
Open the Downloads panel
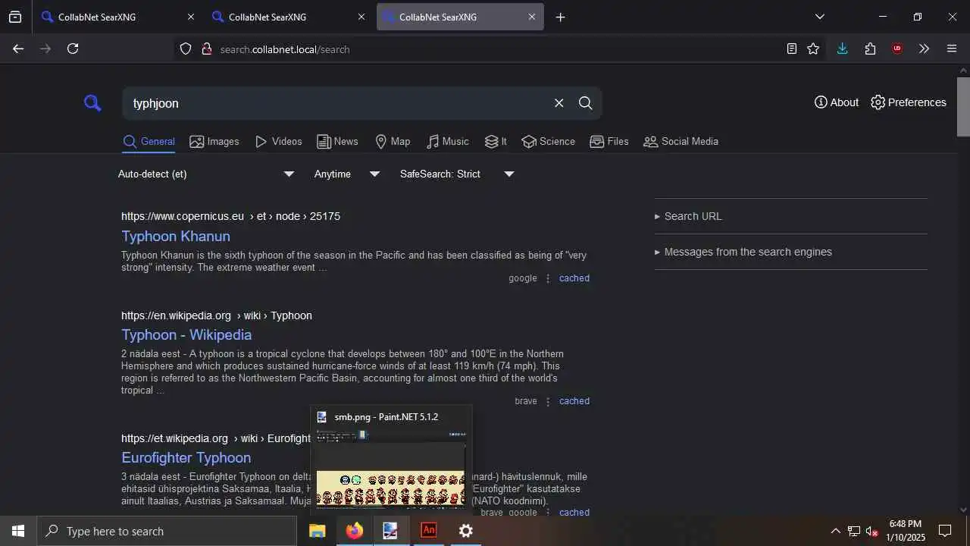tap(842, 49)
